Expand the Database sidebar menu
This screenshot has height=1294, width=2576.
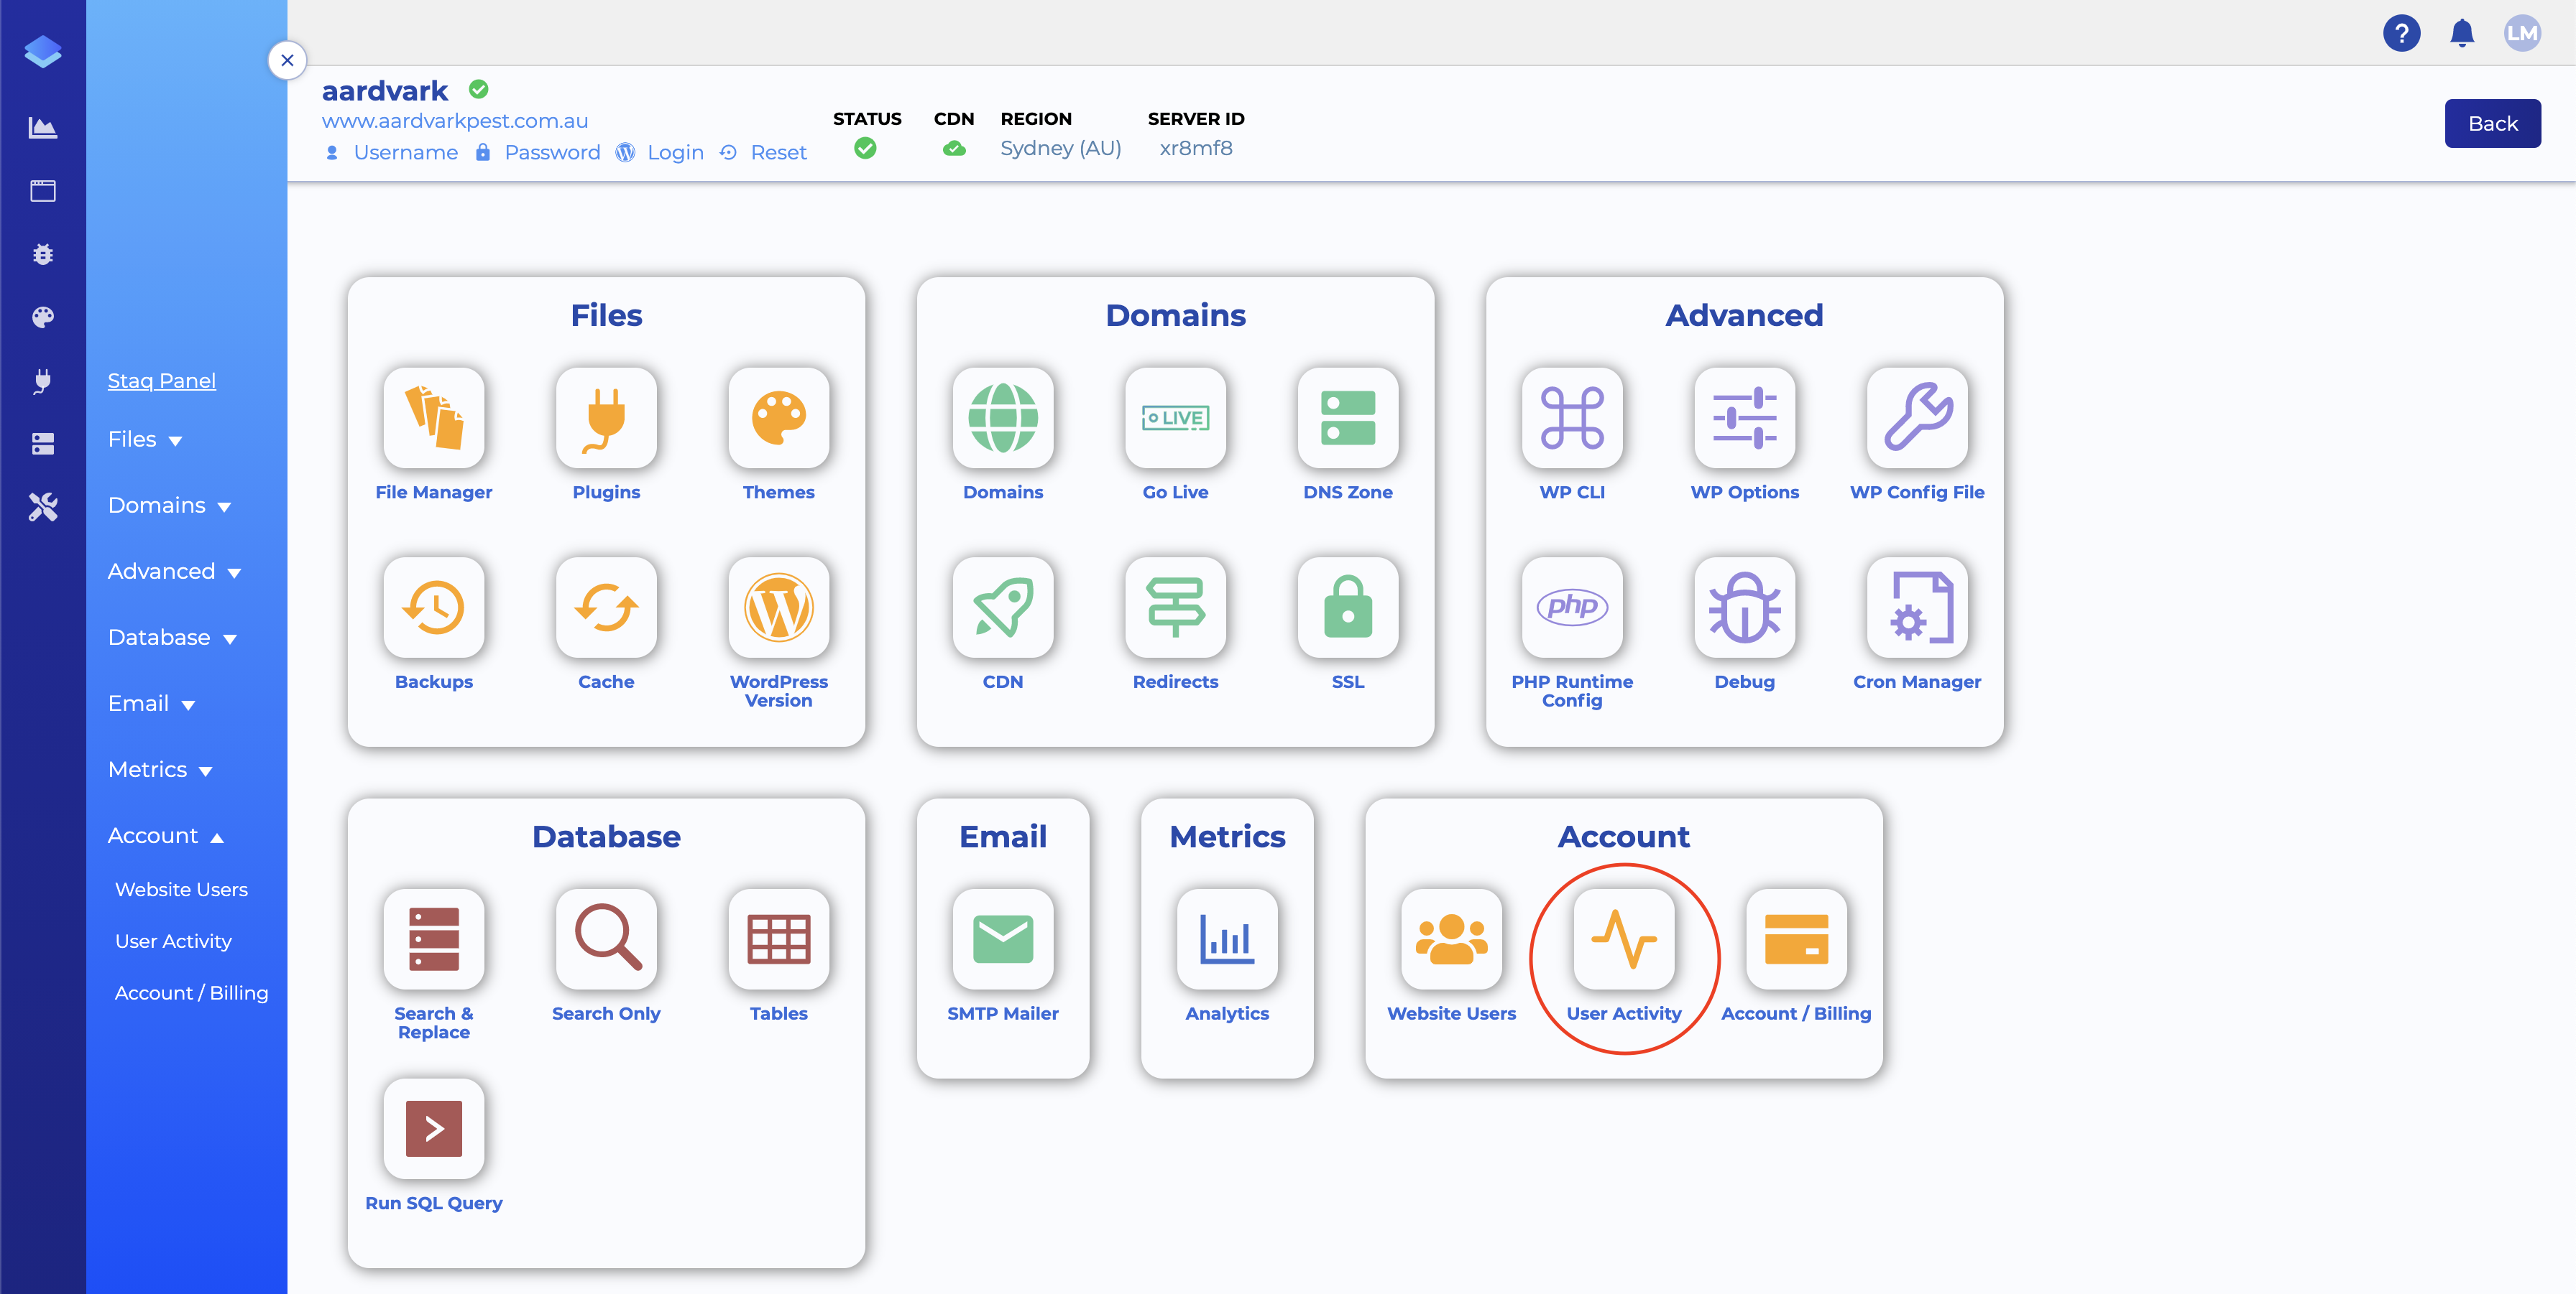tap(172, 638)
